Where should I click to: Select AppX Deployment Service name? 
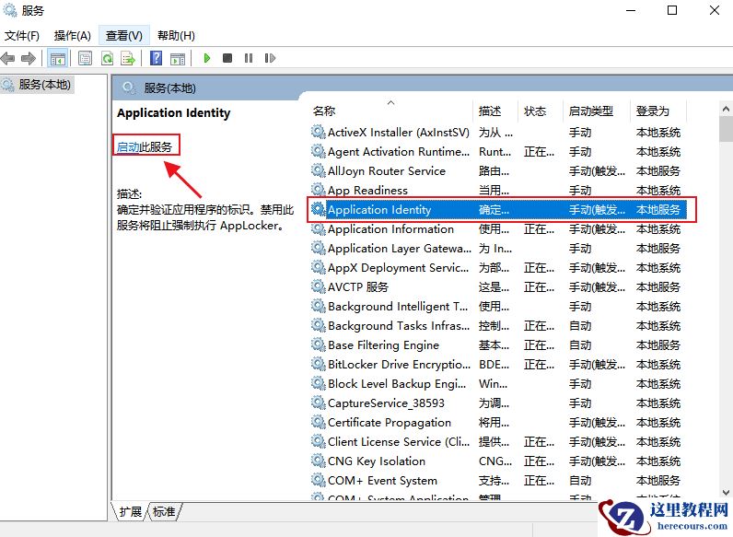pos(398,267)
